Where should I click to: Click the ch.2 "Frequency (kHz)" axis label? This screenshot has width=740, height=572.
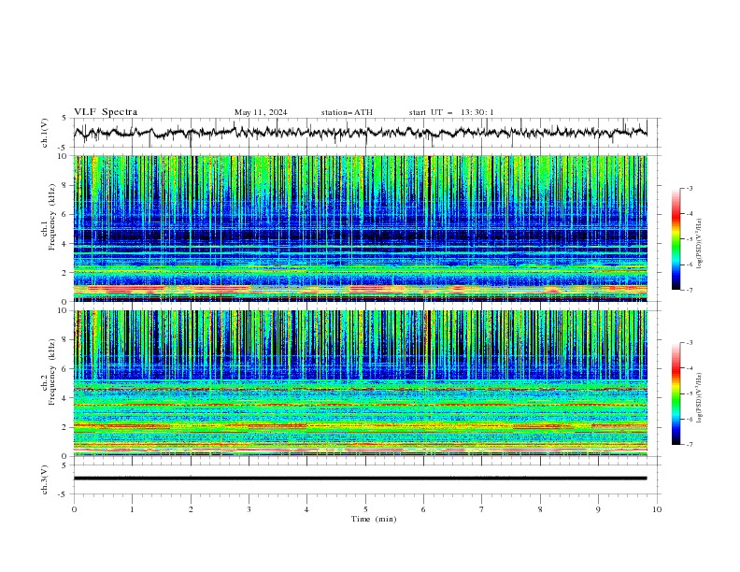[x=52, y=371]
